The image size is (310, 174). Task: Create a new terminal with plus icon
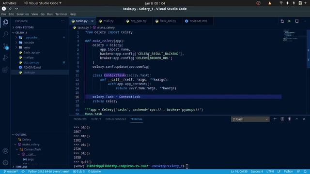tap(275, 119)
